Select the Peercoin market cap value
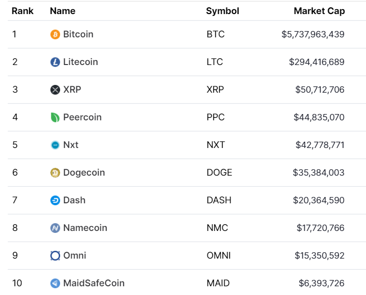The image size is (366, 295). 319,117
